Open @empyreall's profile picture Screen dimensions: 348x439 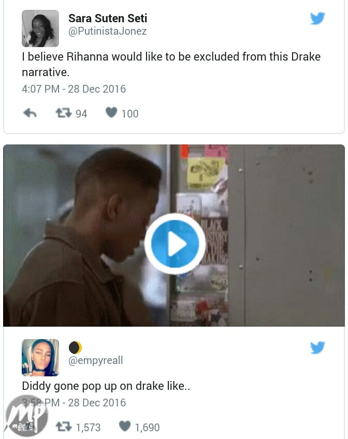pos(40,358)
